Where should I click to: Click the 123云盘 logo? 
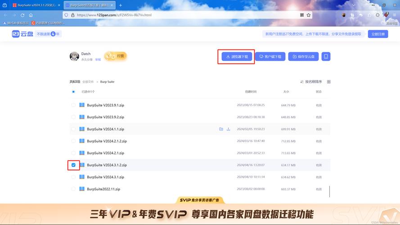pos(22,34)
